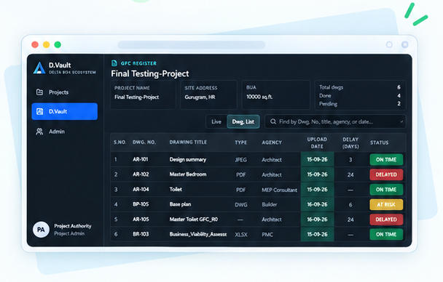Click the upload date for BP-105

[x=317, y=204]
